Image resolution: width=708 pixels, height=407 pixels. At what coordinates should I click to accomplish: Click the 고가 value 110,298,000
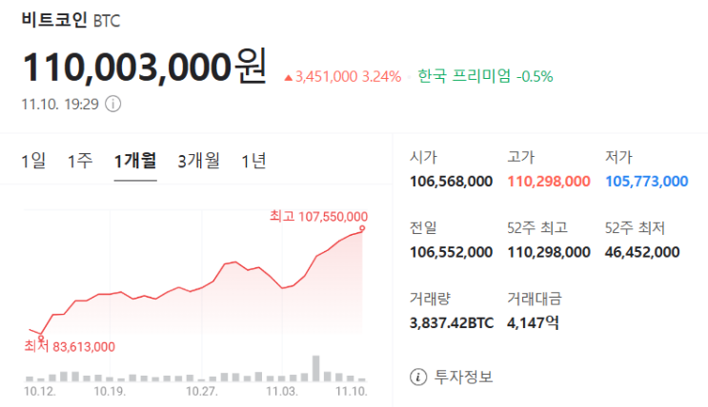(549, 181)
